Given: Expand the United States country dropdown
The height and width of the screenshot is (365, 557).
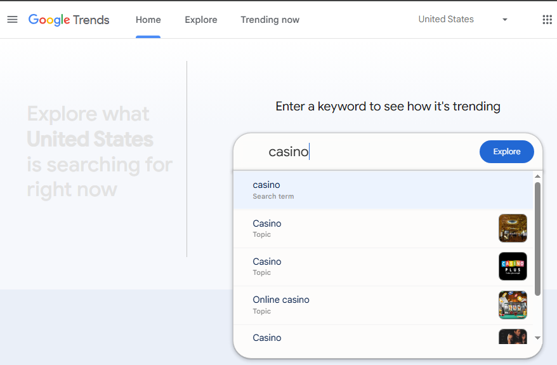Looking at the screenshot, I should click(x=463, y=19).
